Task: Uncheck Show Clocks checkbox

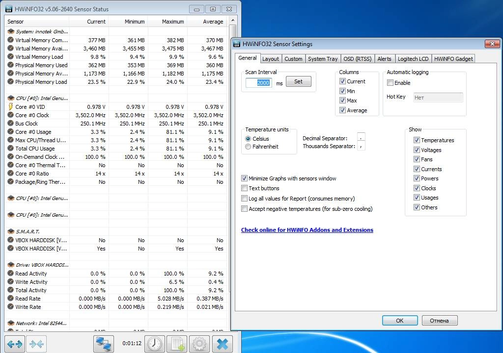Action: [417, 188]
